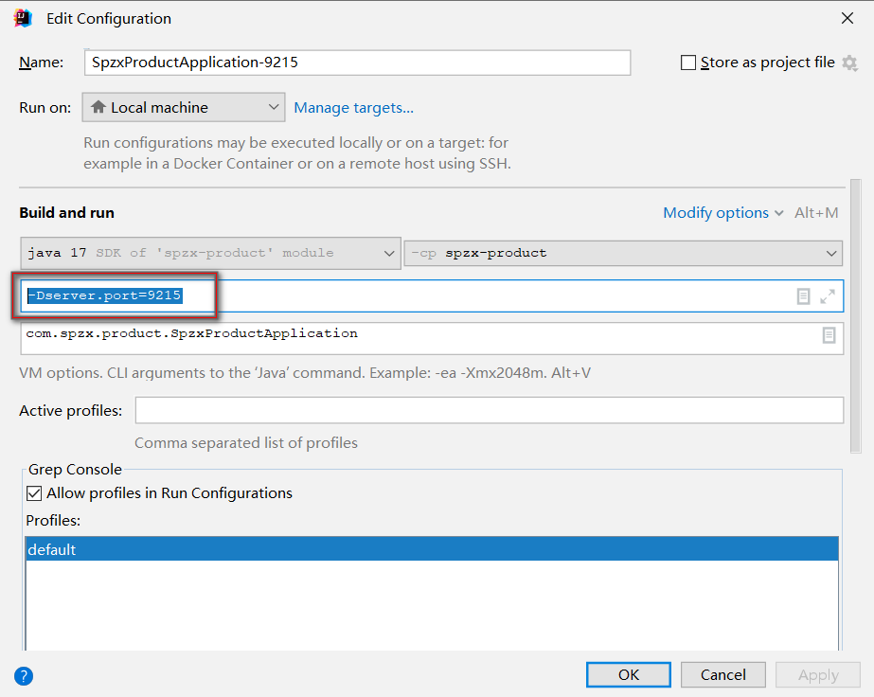Close the Edit Configuration dialog
This screenshot has width=874, height=697.
tap(847, 18)
